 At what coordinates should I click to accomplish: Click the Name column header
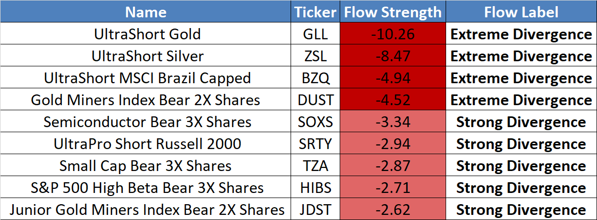point(146,12)
